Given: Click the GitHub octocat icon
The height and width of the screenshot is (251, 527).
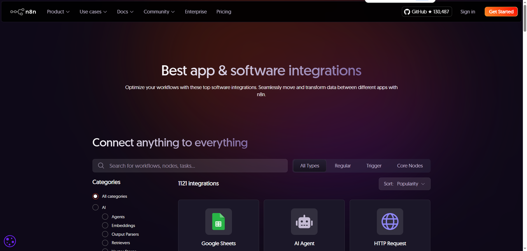Looking at the screenshot, I should point(407,12).
